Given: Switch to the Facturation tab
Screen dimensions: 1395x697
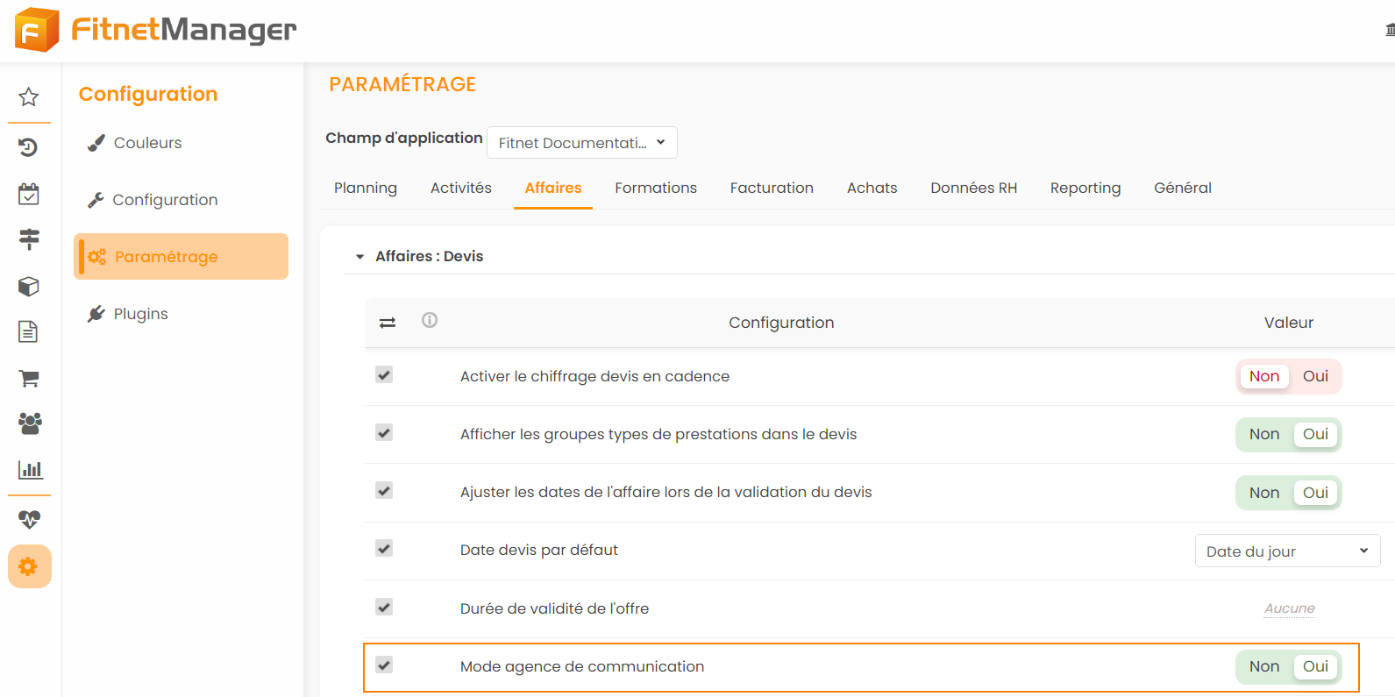Looking at the screenshot, I should pos(771,188).
